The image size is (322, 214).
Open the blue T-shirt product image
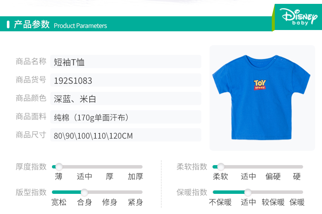pos(262,98)
